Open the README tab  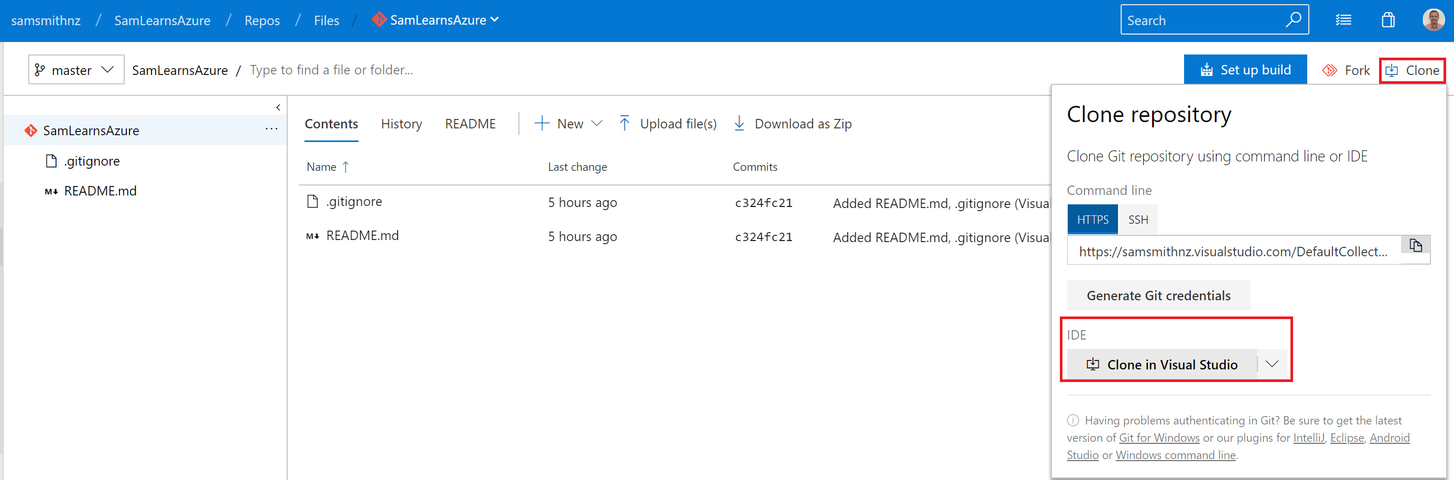470,124
